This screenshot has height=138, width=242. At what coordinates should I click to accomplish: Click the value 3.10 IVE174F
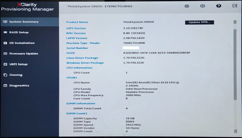pyautogui.click(x=133, y=28)
